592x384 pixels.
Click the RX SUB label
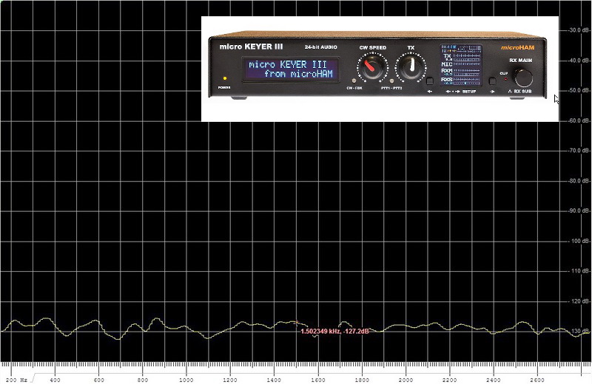tap(522, 91)
